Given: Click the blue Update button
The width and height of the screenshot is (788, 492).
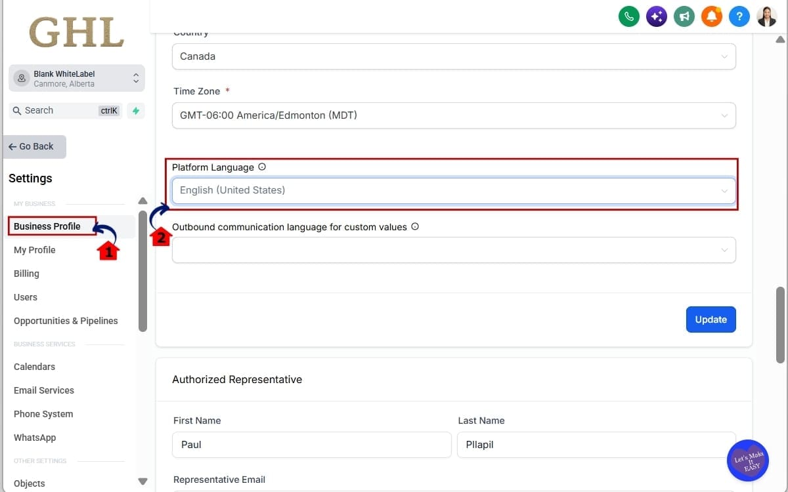Looking at the screenshot, I should point(711,319).
